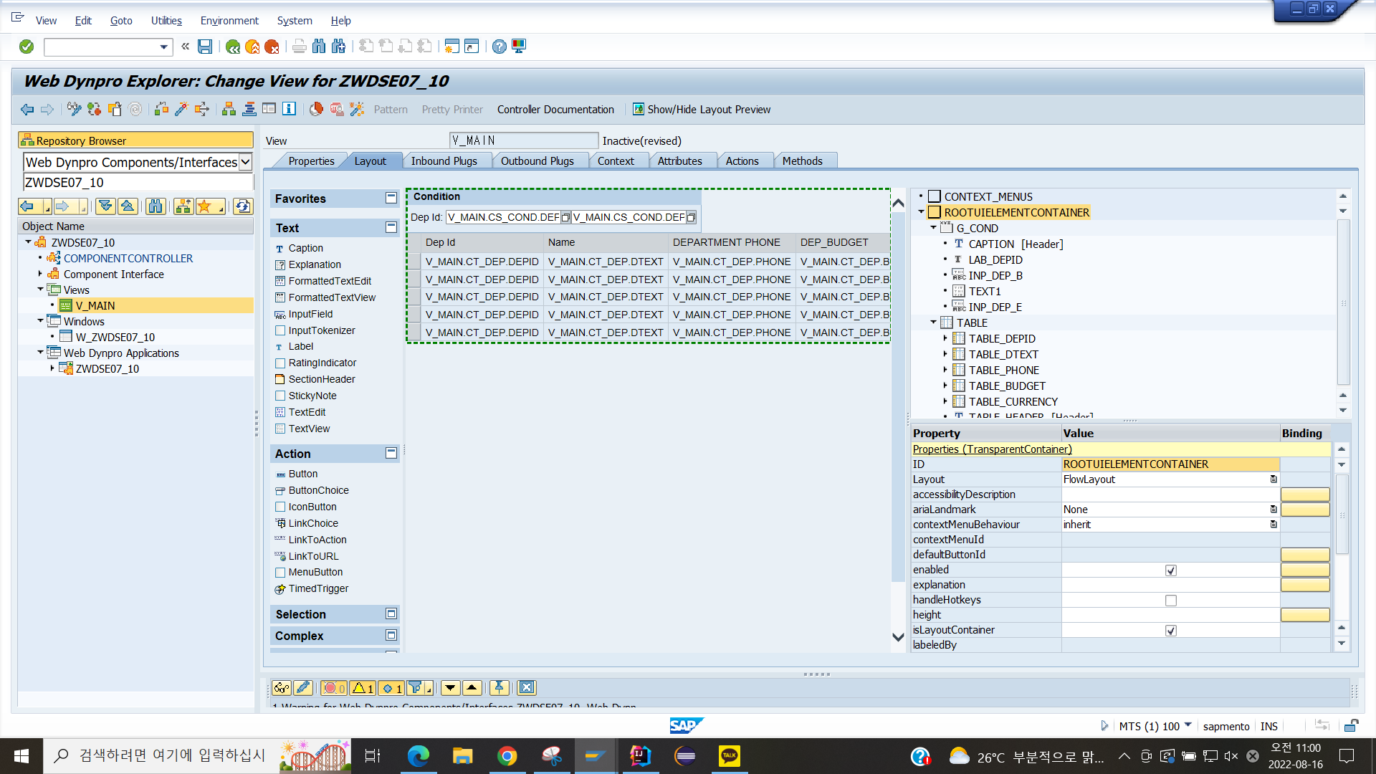Screen dimensions: 1376x774
Task: Close the message panel with X icon
Action: [x=527, y=688]
